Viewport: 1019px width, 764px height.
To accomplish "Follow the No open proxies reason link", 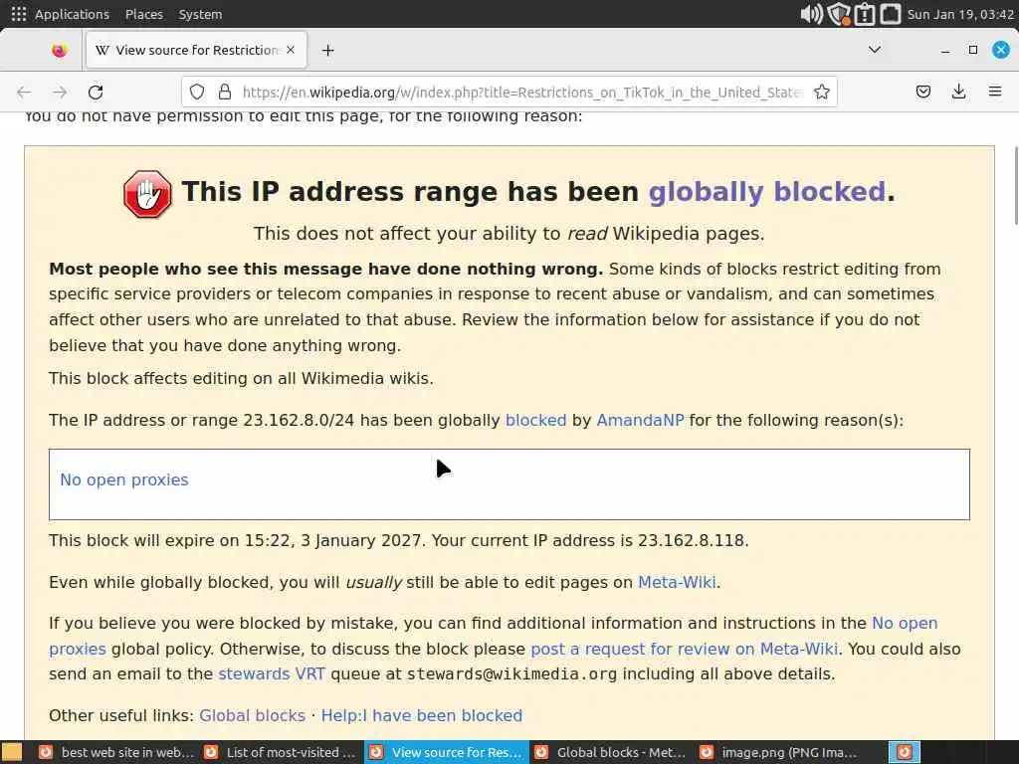I will 124,479.
